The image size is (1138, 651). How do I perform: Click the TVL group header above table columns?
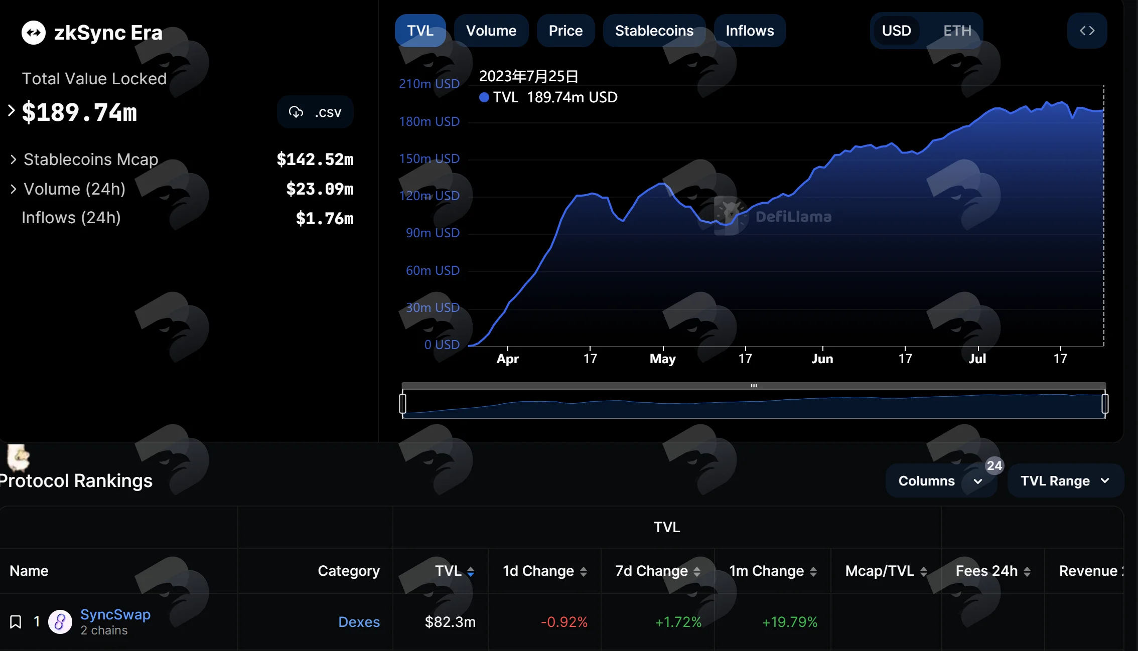[x=667, y=527]
